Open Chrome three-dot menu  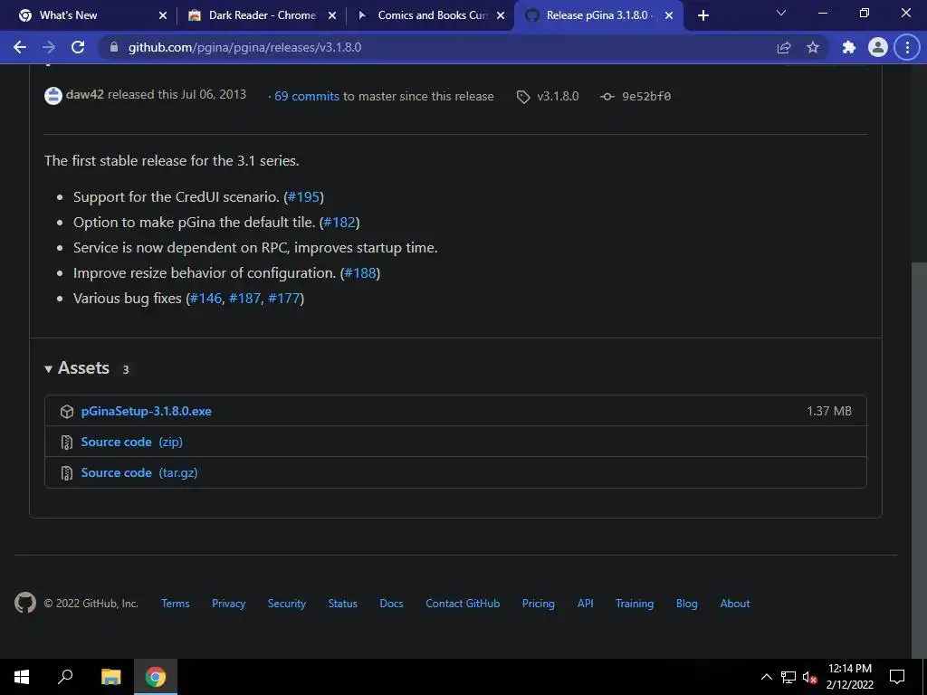tap(907, 47)
